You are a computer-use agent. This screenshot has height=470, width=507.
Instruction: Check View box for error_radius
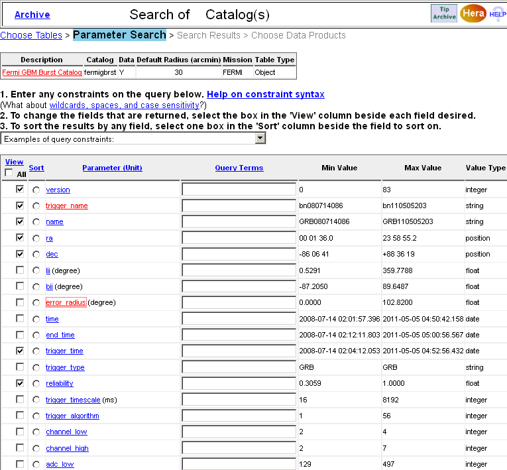pos(20,302)
